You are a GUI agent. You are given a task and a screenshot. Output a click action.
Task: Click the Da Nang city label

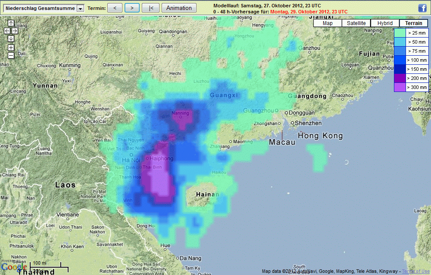click(x=191, y=258)
